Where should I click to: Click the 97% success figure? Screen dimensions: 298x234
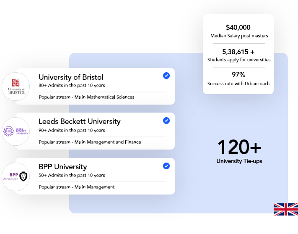238,74
